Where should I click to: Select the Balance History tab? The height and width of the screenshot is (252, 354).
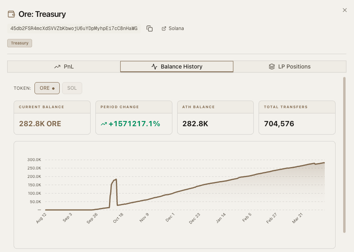click(177, 67)
